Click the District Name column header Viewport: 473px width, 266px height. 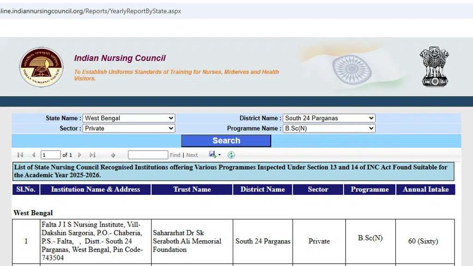262,189
